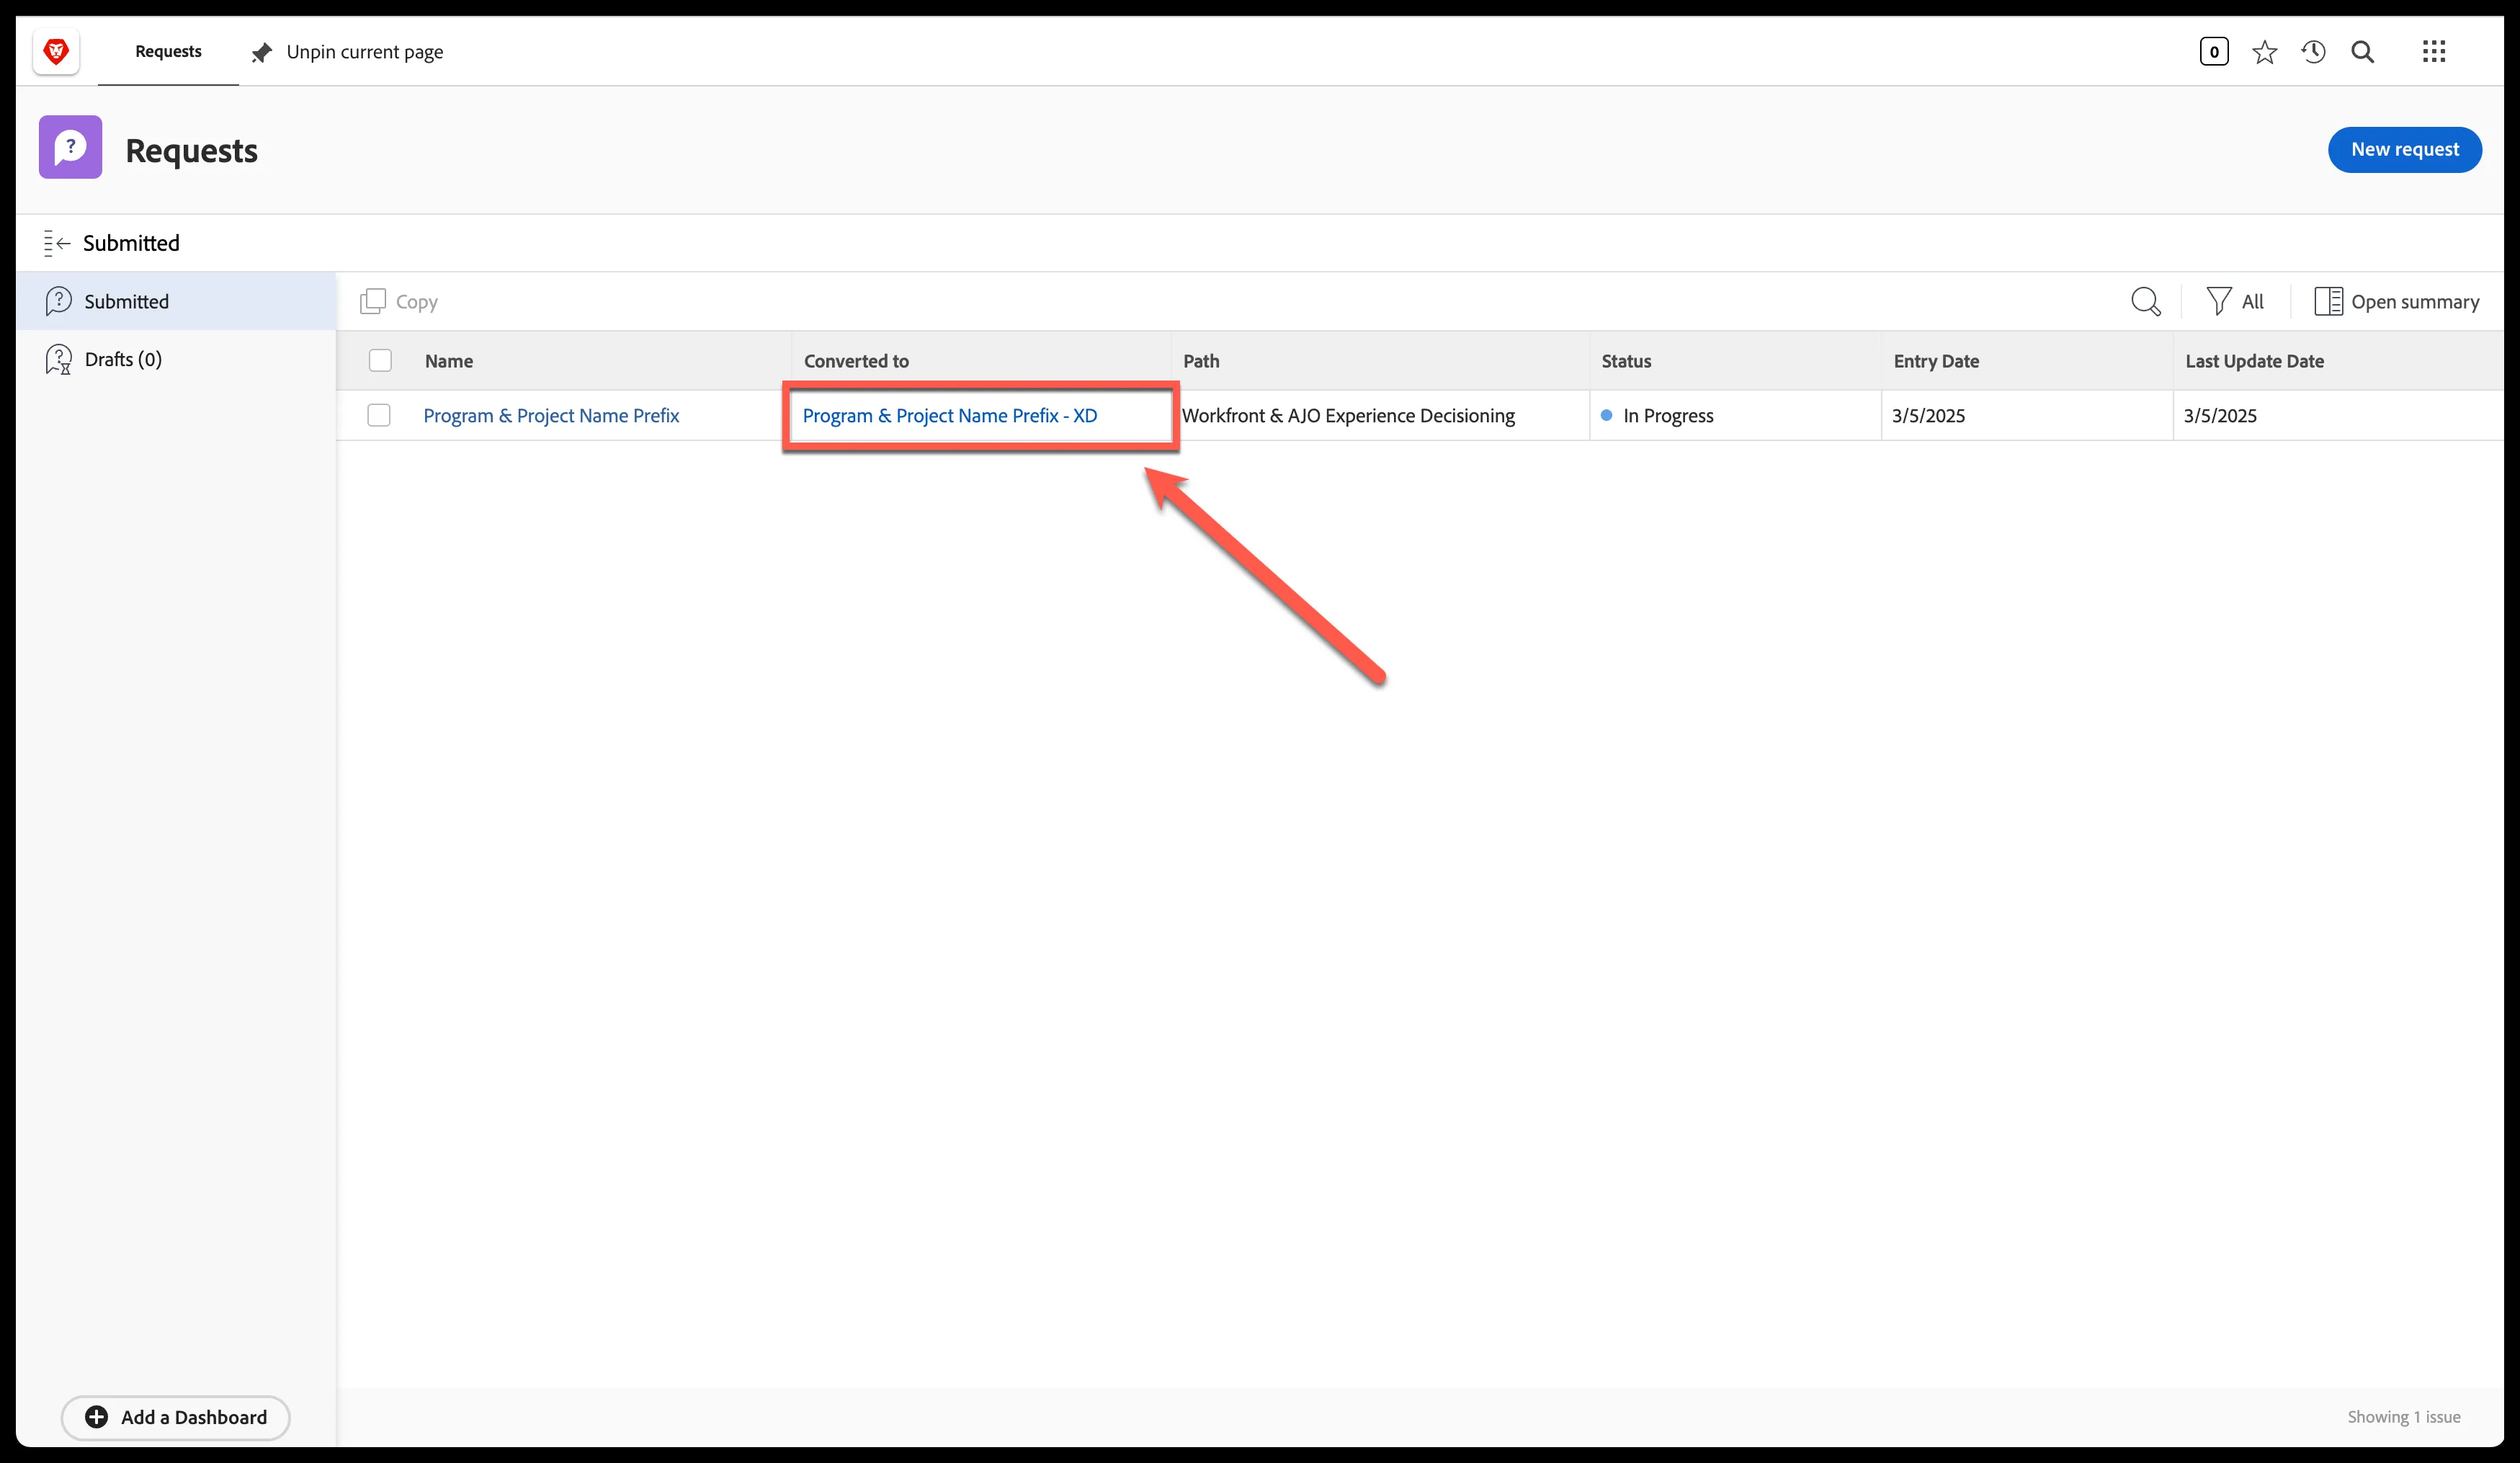Click the Status column header
This screenshot has height=1463, width=2520.
1626,361
